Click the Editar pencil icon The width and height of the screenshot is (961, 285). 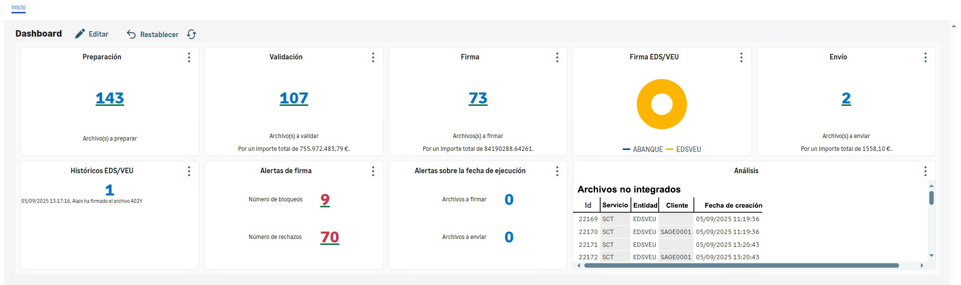80,34
